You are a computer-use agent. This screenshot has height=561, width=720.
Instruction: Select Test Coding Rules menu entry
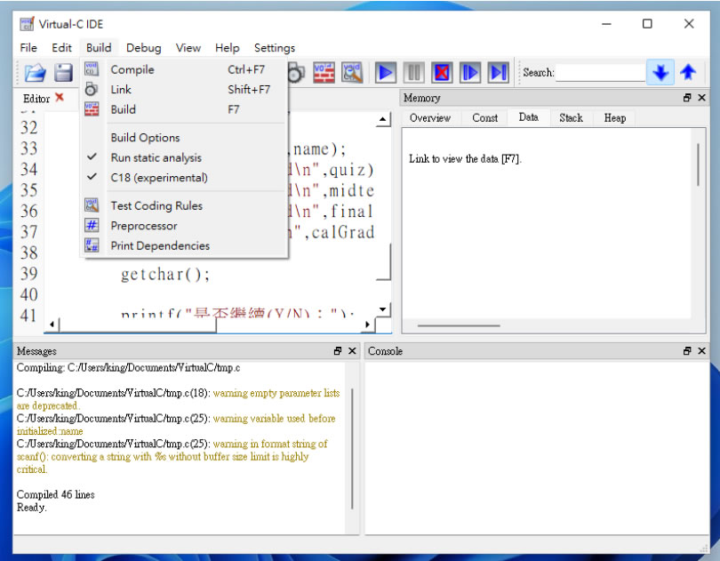click(x=185, y=205)
